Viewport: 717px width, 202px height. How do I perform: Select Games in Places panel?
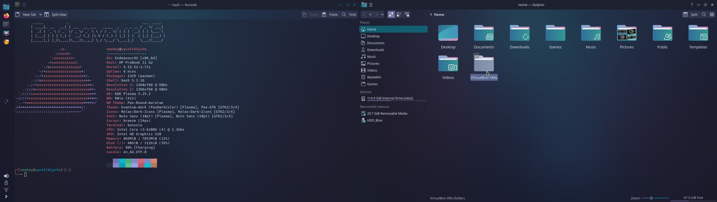[393, 84]
